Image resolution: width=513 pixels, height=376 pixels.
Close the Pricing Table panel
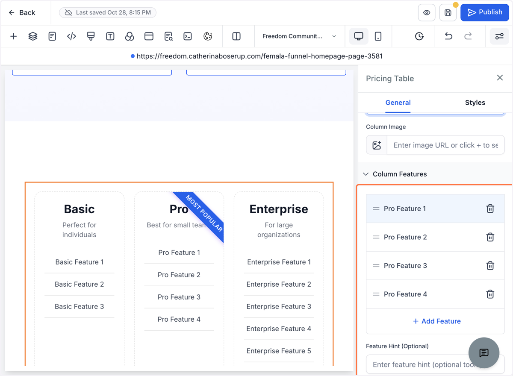tap(500, 78)
